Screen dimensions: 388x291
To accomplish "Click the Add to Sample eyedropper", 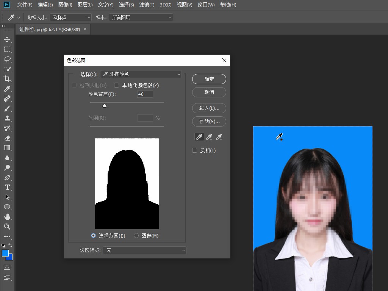I will [209, 137].
